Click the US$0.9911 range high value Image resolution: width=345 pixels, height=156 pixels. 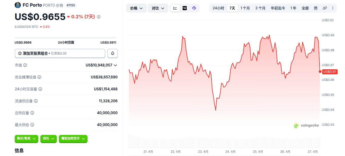coord(108,43)
